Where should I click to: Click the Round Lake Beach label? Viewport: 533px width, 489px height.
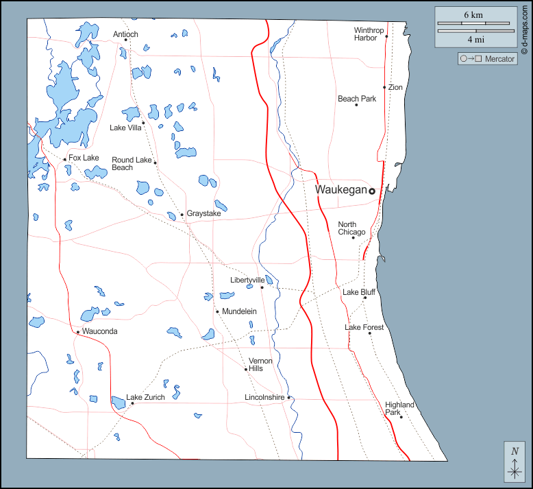[132, 164]
